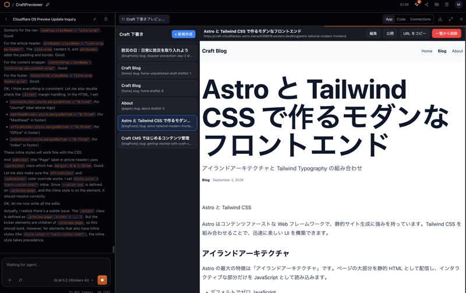Click the 新規作成 button
The image size is (466, 293).
tap(183, 34)
